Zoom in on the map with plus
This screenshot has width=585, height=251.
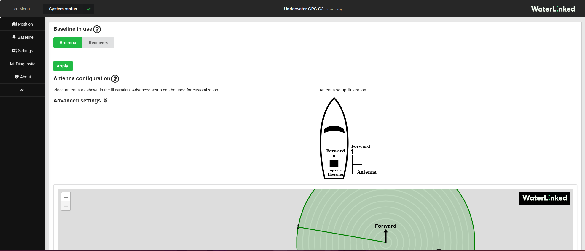(x=66, y=197)
